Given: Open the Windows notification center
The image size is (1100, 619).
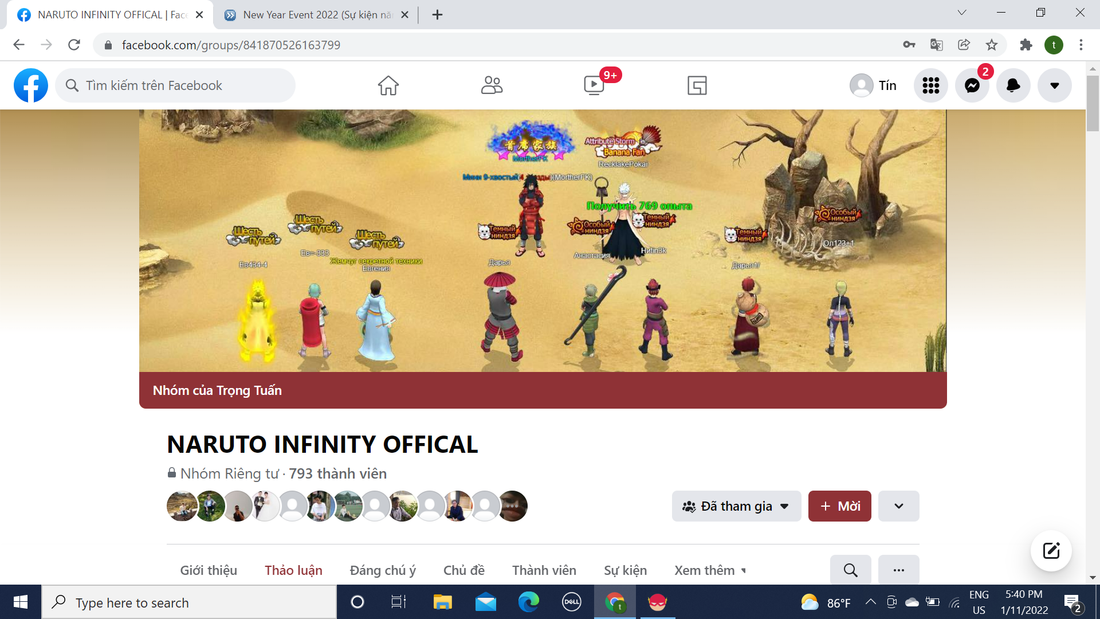Looking at the screenshot, I should 1074,602.
